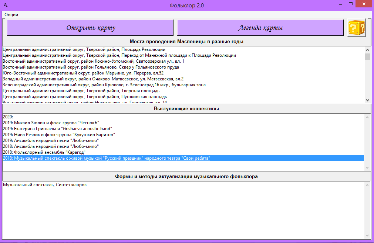The height and width of the screenshot is (243, 374).
Task: Select the 2018 Любо-мило ensemble entry
Action: [x=183, y=146]
